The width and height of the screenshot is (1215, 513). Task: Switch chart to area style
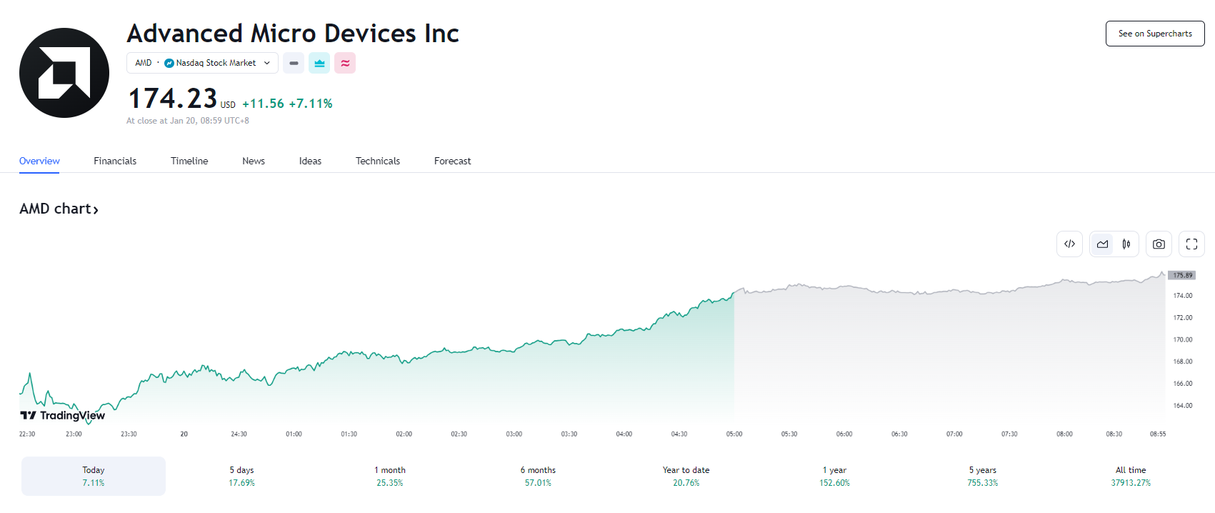click(x=1103, y=244)
